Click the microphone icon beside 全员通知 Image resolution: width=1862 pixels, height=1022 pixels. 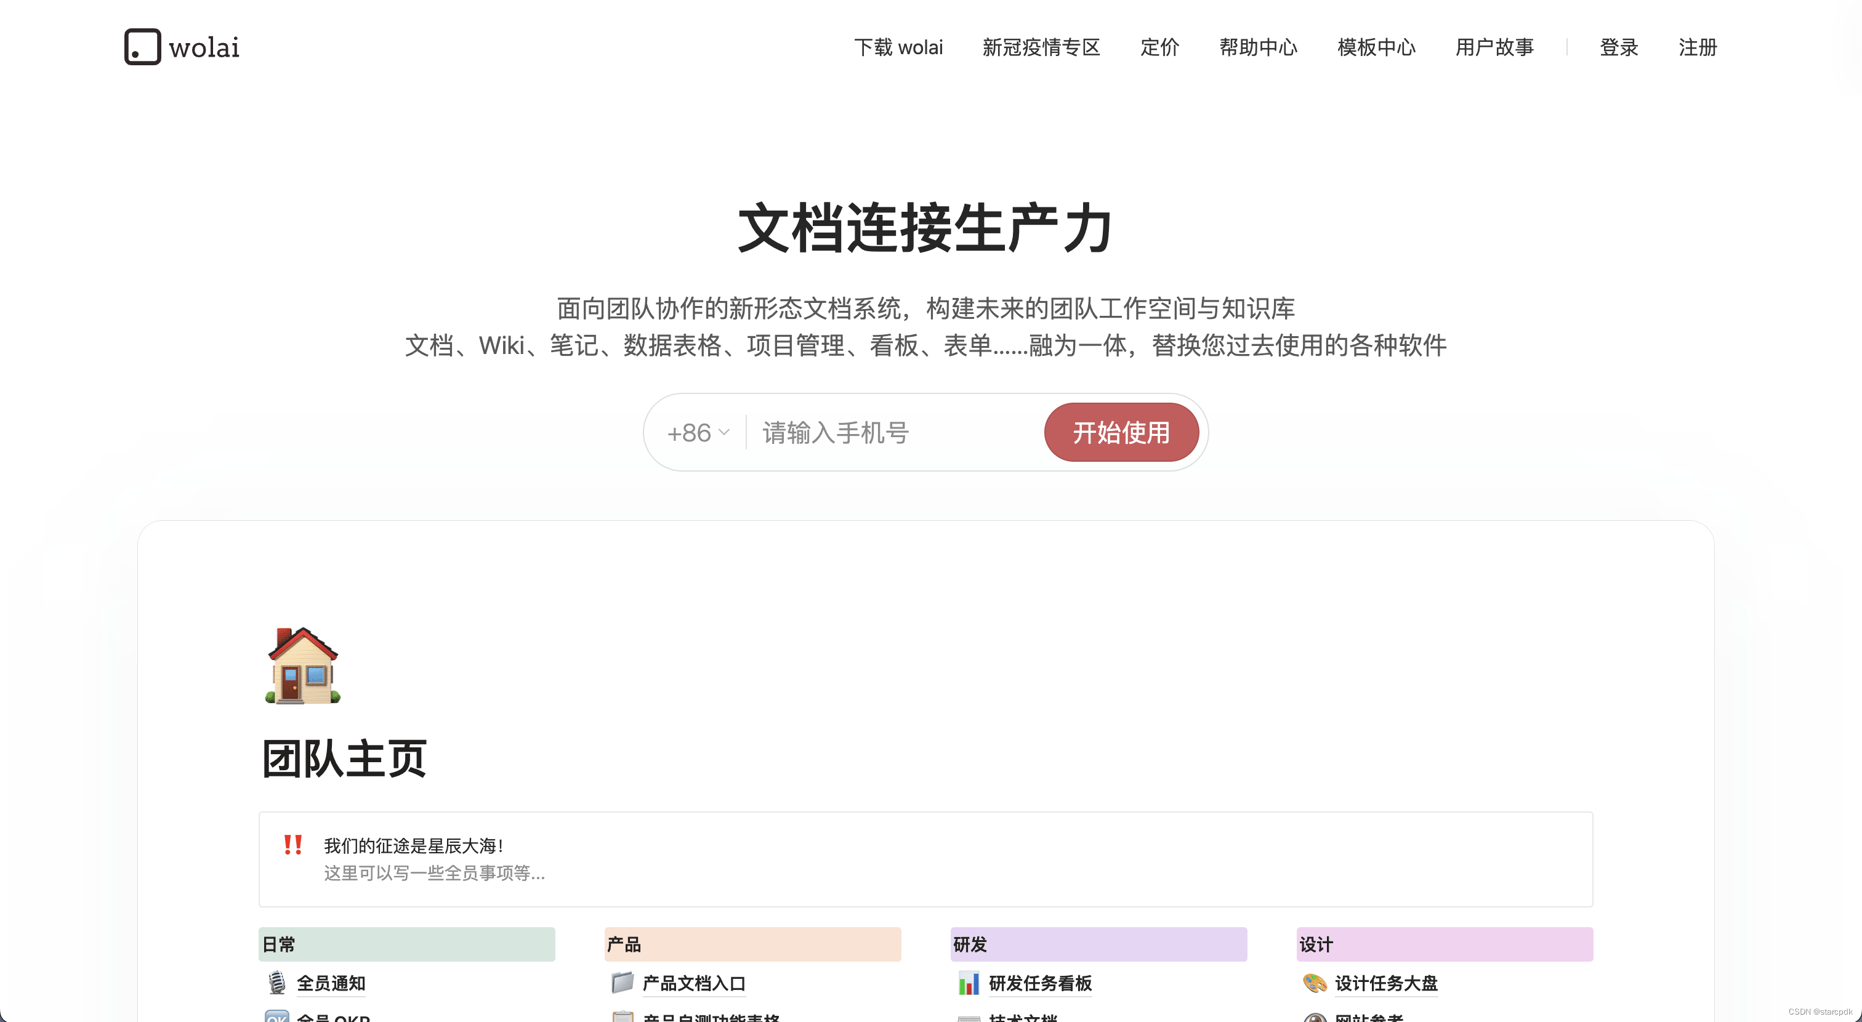click(276, 983)
